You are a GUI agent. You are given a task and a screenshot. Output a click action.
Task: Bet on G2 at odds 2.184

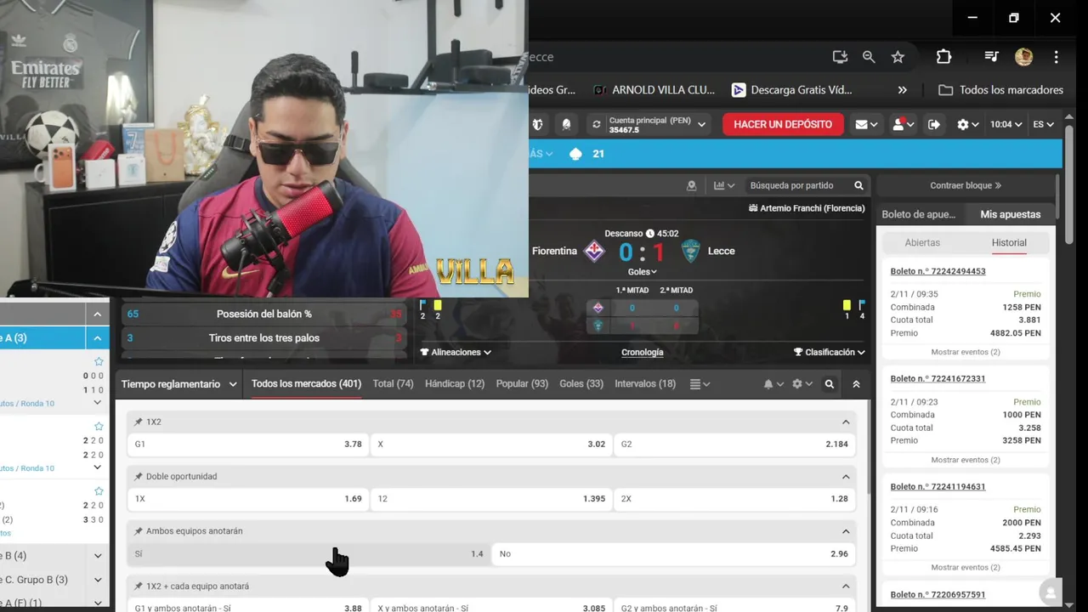point(734,444)
